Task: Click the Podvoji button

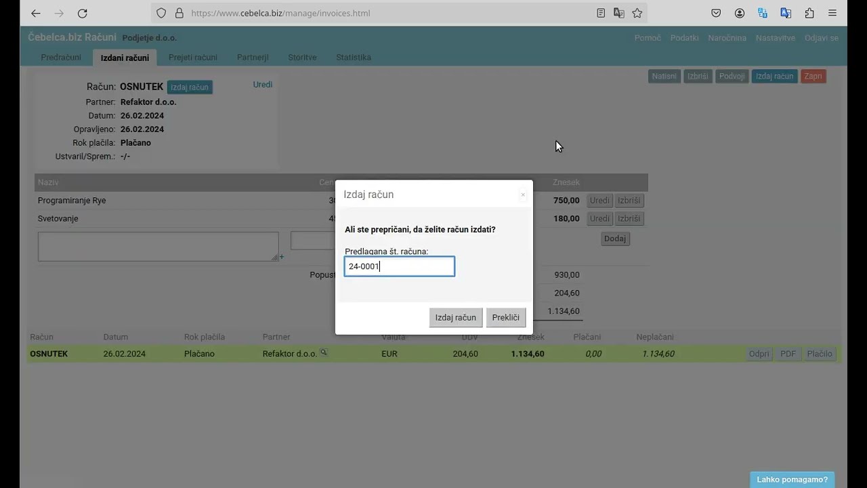Action: (x=732, y=76)
